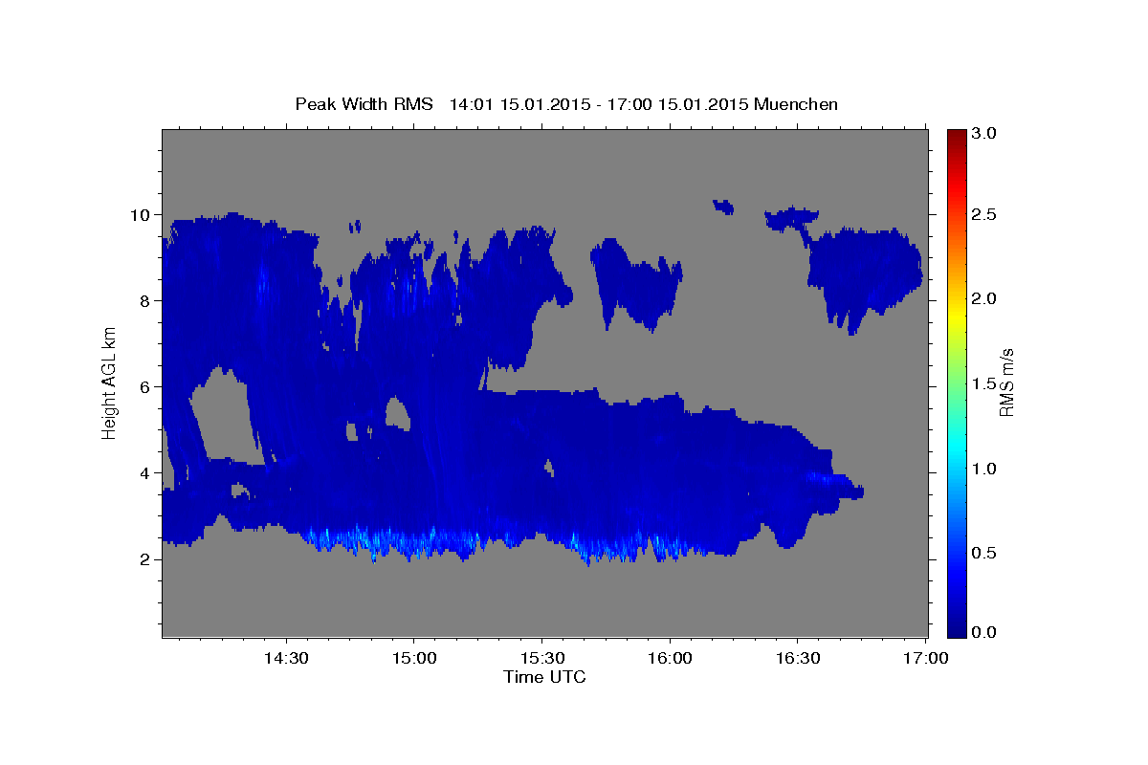The height and width of the screenshot is (765, 1148).
Task: Click the '16:30' time axis label
Action: point(797,658)
